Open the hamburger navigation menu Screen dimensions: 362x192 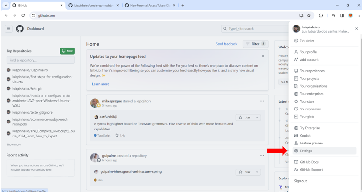(x=8, y=29)
